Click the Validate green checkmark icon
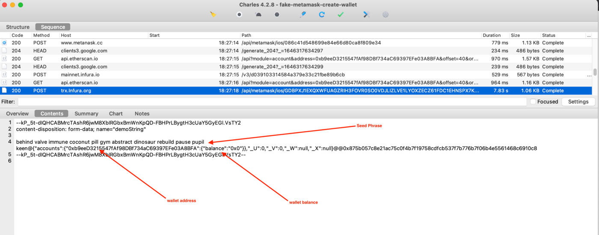599x235 pixels. pyautogui.click(x=341, y=14)
